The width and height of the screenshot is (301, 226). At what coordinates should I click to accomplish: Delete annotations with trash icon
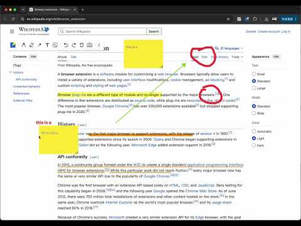click(82, 45)
